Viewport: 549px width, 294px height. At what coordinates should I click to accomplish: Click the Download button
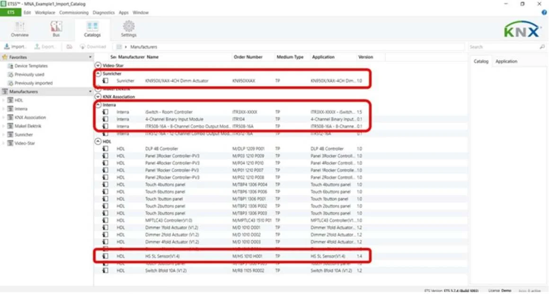pyautogui.click(x=93, y=46)
